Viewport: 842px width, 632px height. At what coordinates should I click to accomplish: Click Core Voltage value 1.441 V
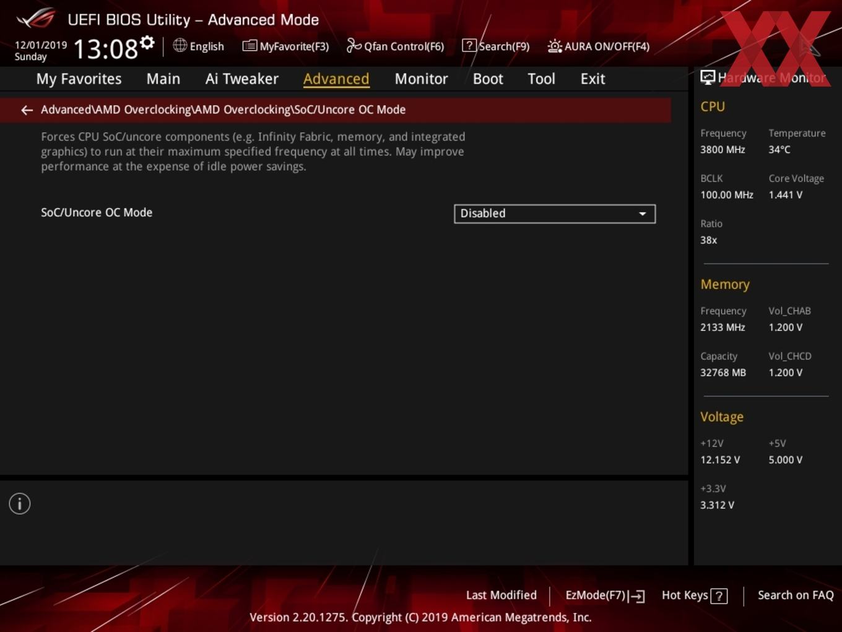(785, 195)
